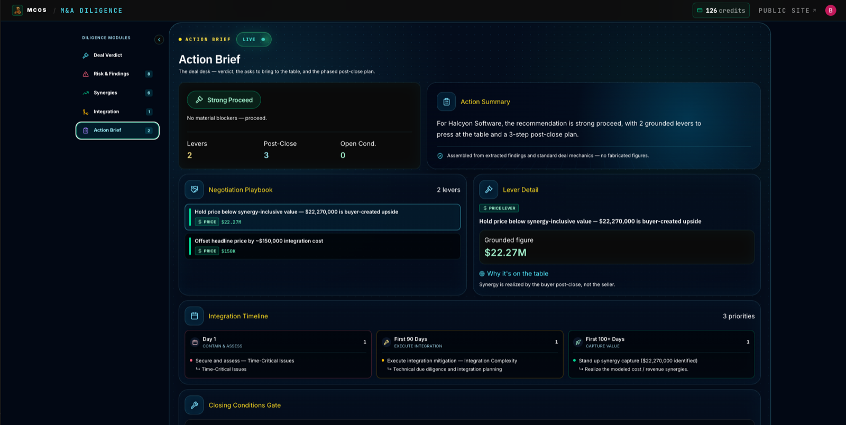
Task: Click the Synergies trend line icon
Action: [86, 93]
